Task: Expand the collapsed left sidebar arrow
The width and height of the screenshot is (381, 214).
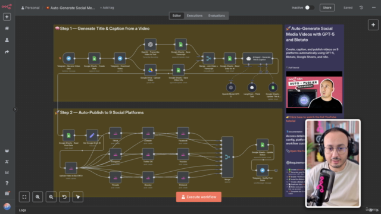Action: pyautogui.click(x=15, y=109)
